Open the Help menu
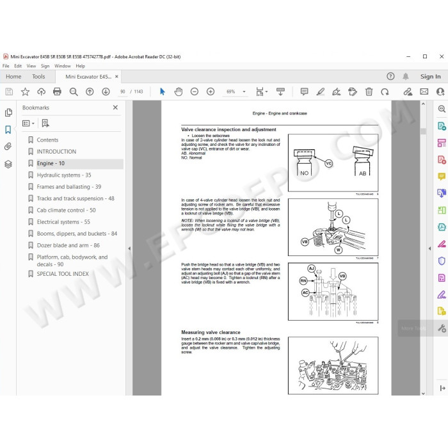448x448 pixels. [x=80, y=66]
